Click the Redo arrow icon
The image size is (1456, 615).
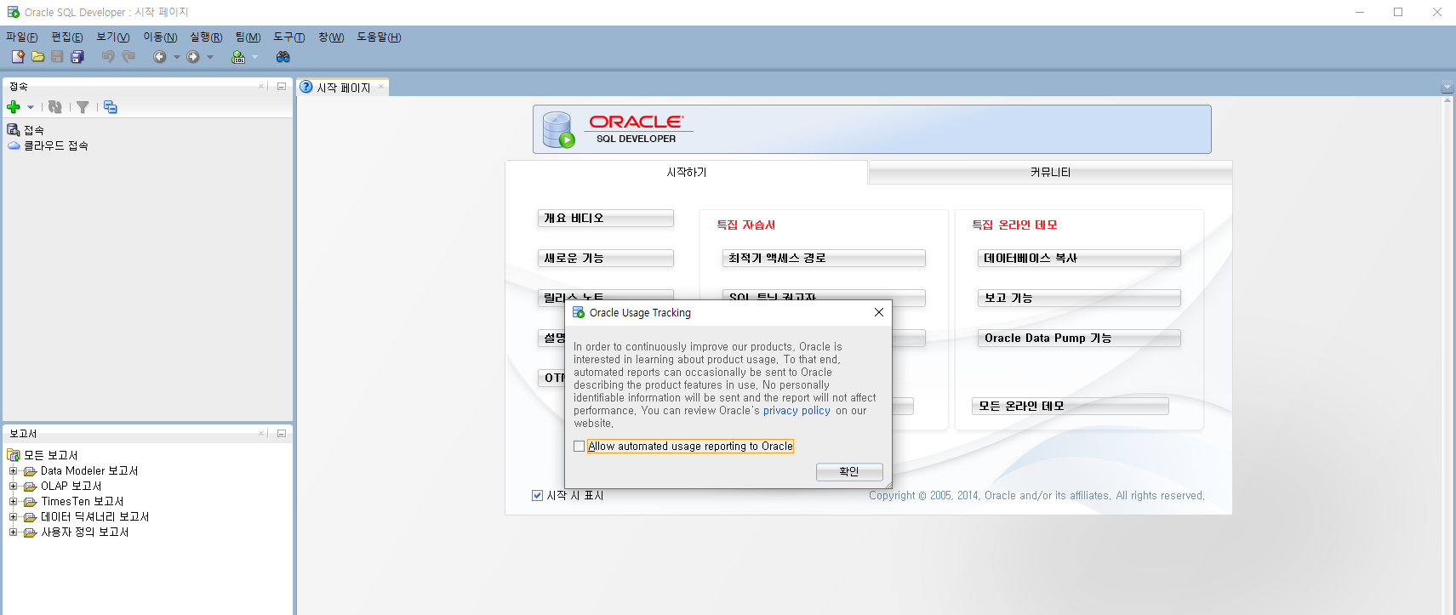coord(128,57)
